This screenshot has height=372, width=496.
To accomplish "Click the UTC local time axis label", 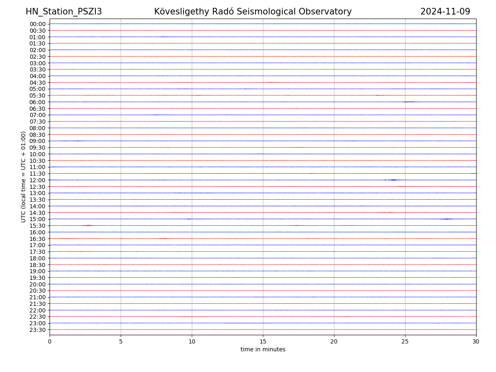I will click(24, 176).
